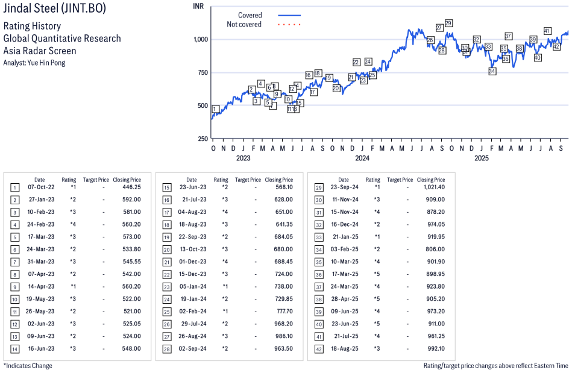
Task: Click chart marker 18 on the chart
Action: [318, 74]
